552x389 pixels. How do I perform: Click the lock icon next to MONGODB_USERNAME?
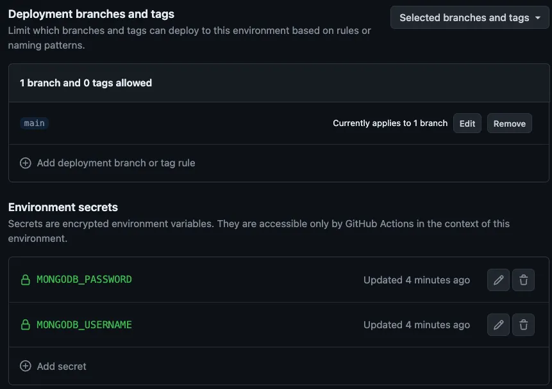pos(26,324)
